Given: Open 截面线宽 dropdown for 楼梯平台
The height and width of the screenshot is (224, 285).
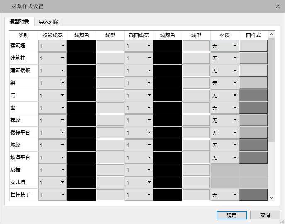Looking at the screenshot, I should [x=139, y=132].
